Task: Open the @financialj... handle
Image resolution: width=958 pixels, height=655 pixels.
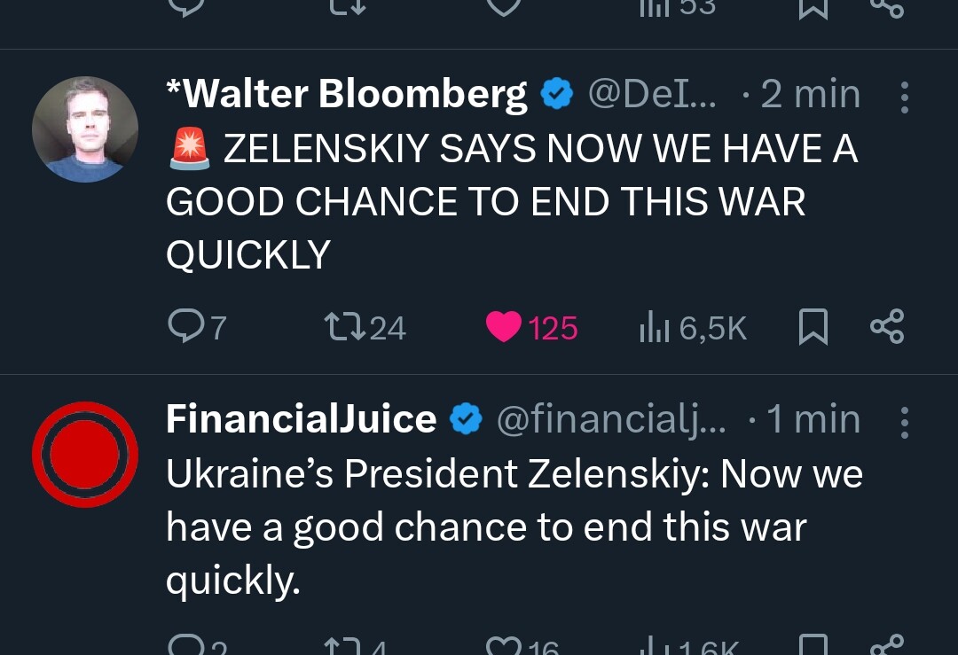Action: tap(611, 420)
